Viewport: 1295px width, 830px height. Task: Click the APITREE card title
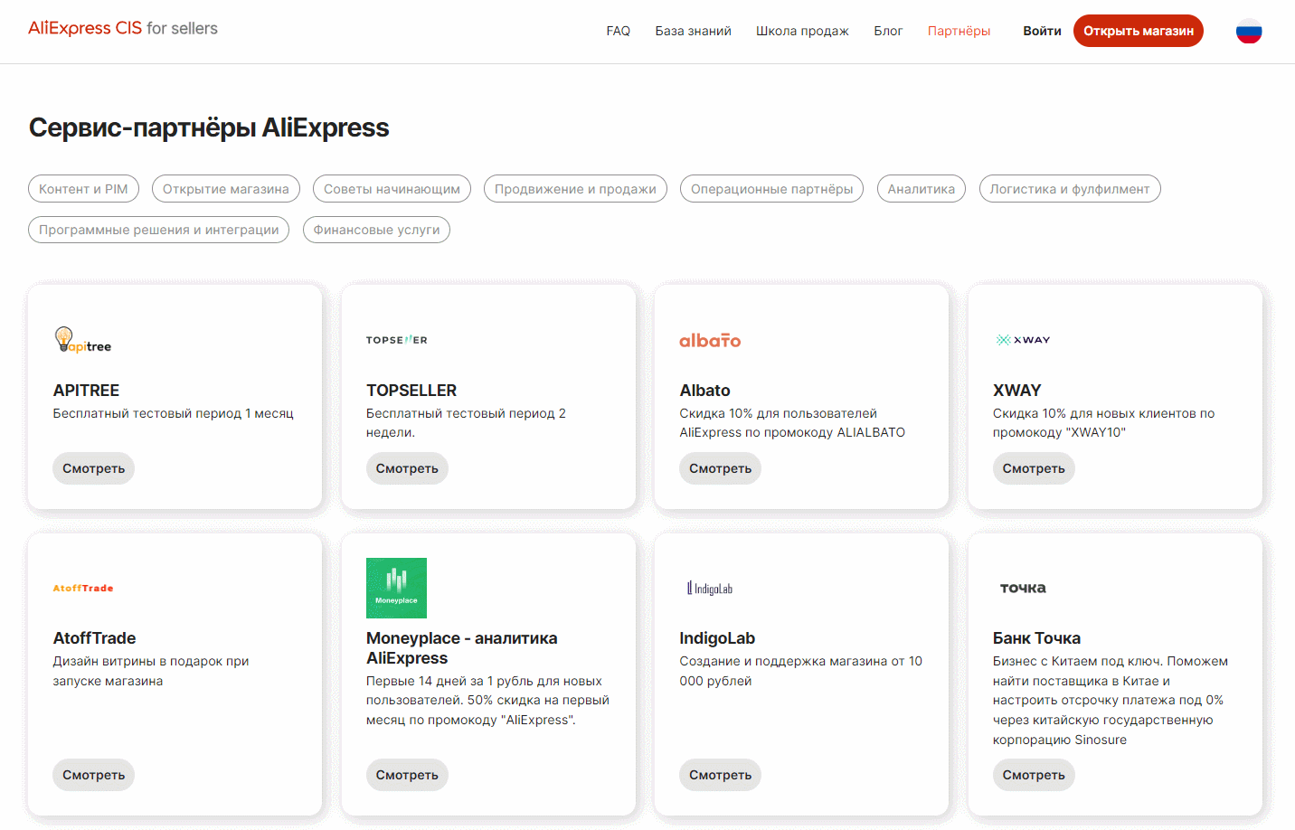[x=86, y=391]
